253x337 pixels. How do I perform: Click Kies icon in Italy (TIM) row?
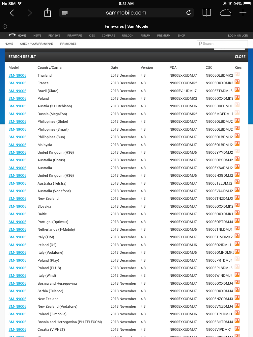237,236
